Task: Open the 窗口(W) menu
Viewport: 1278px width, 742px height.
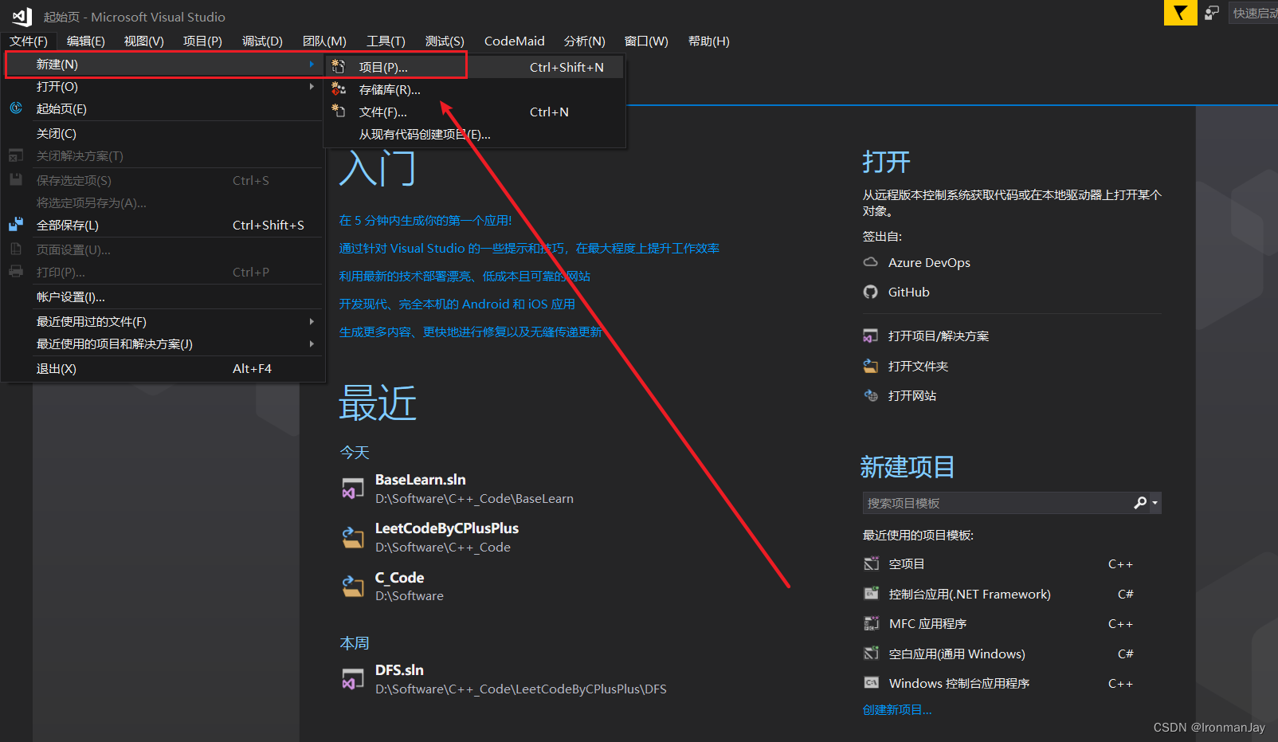Action: click(646, 41)
